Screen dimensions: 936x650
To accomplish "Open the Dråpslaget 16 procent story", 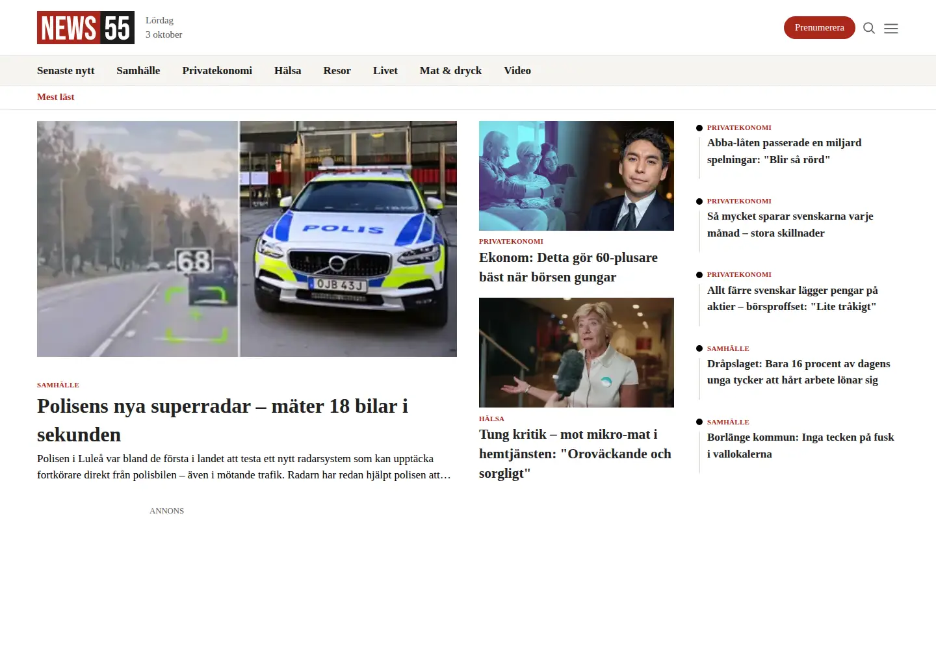I will tap(799, 372).
